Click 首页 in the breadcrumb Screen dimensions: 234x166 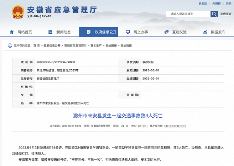coord(36,46)
